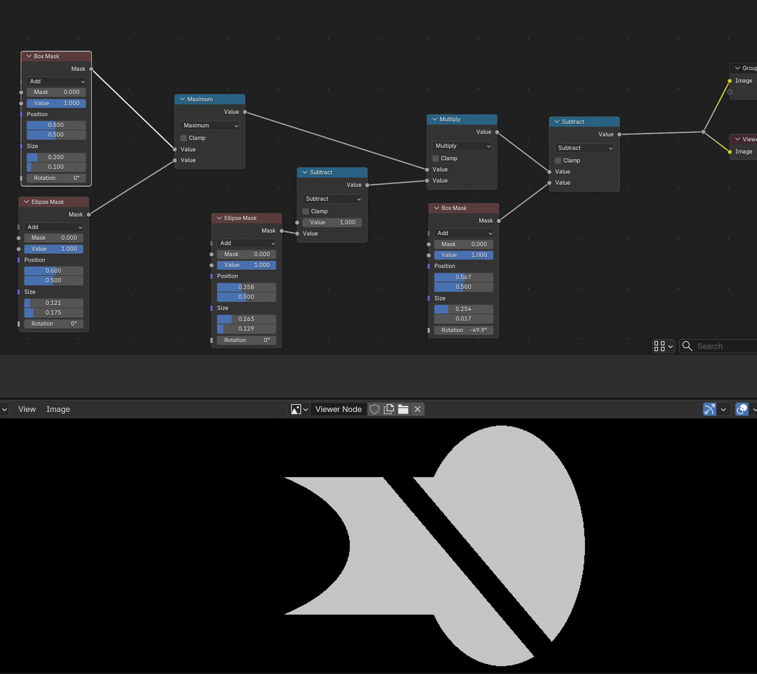Open the gizmo options dropdown arrow
The height and width of the screenshot is (674, 757).
pos(723,409)
